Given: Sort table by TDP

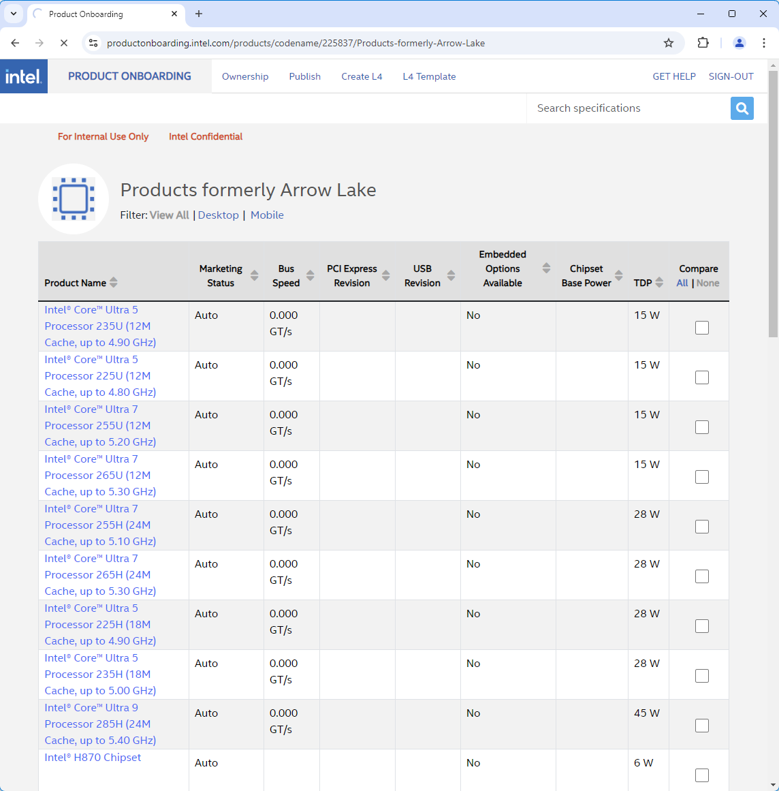Looking at the screenshot, I should pos(659,283).
